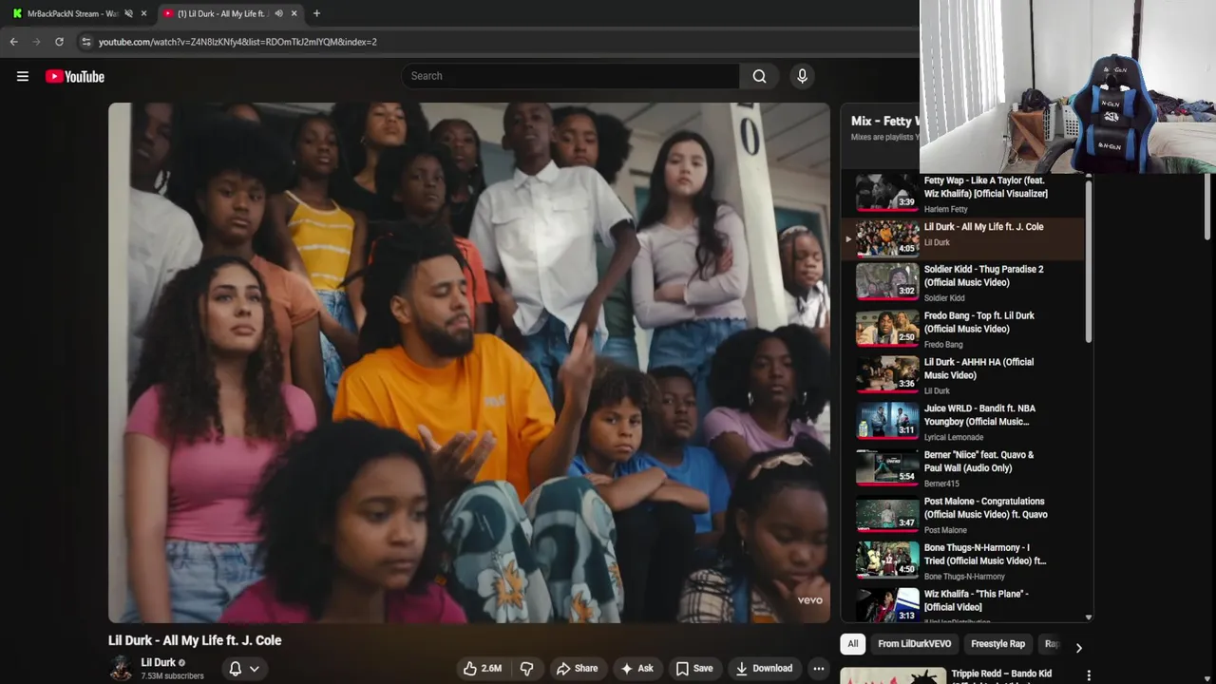
Task: Dislike the video
Action: [x=526, y=669]
